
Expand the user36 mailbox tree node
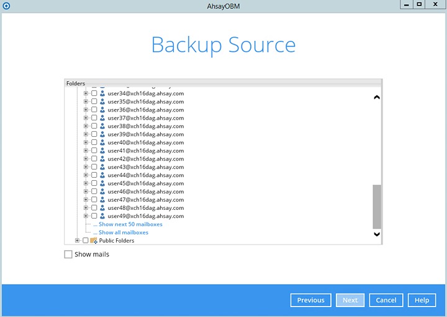click(x=86, y=110)
